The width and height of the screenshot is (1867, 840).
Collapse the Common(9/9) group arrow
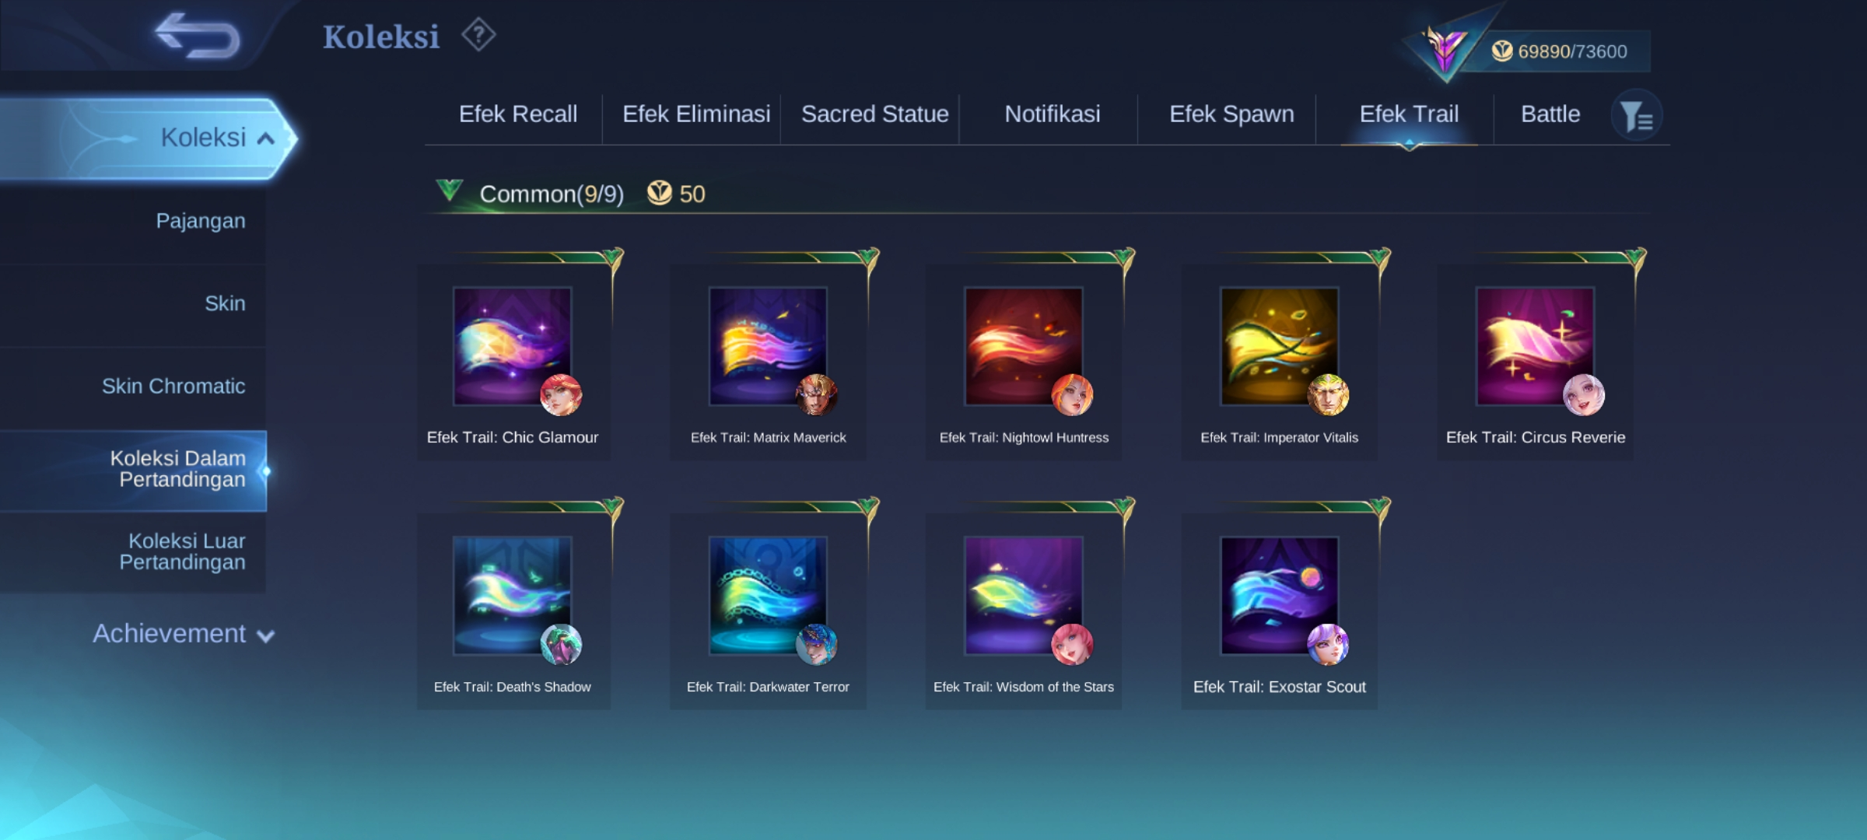point(450,191)
